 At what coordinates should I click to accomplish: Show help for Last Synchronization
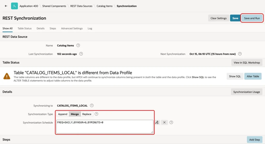(81, 54)
